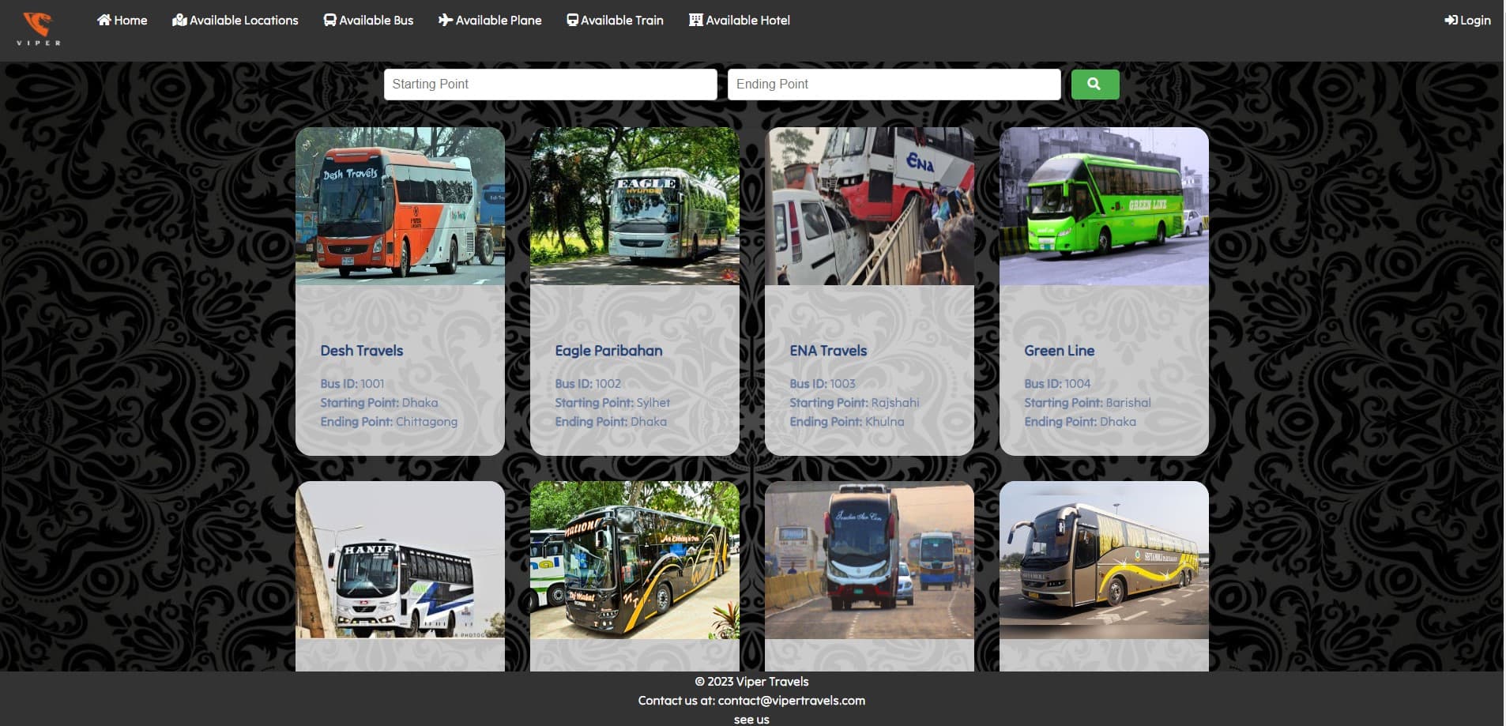Image resolution: width=1506 pixels, height=726 pixels.
Task: Go to Available Plane page
Action: point(490,20)
